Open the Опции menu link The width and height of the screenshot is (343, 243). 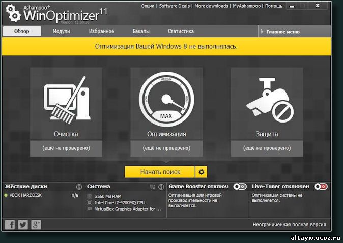148,6
